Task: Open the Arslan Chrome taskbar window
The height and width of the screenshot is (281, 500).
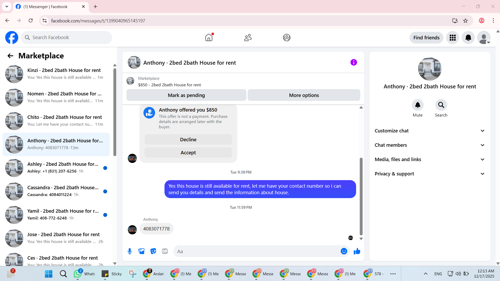Action: 153,274
